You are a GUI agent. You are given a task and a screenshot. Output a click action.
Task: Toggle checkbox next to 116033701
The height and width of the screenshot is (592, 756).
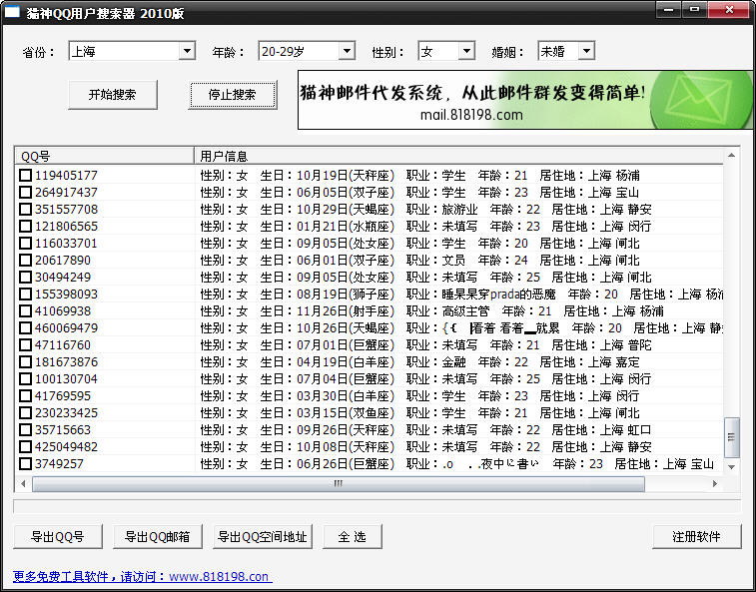pos(26,244)
